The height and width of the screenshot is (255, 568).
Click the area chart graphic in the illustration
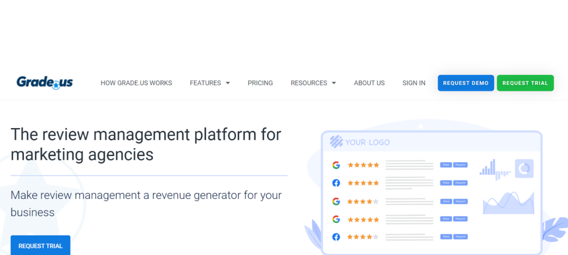508,203
